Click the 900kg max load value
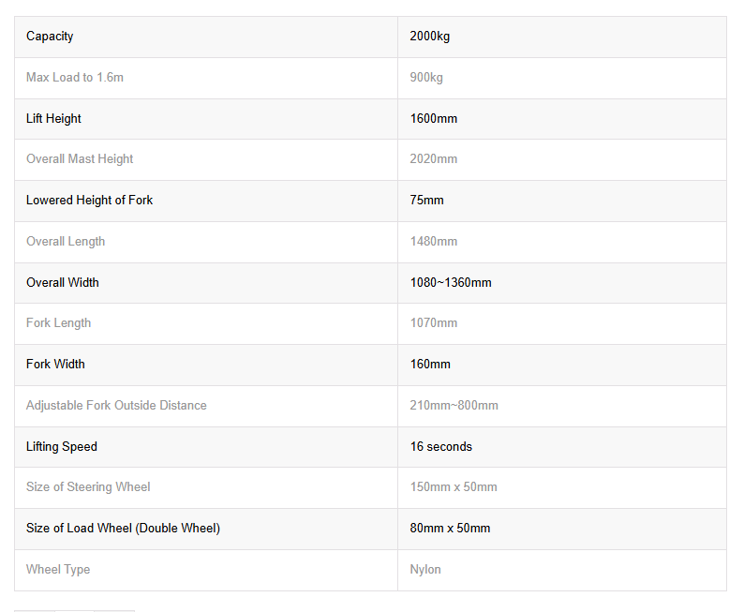 (426, 78)
